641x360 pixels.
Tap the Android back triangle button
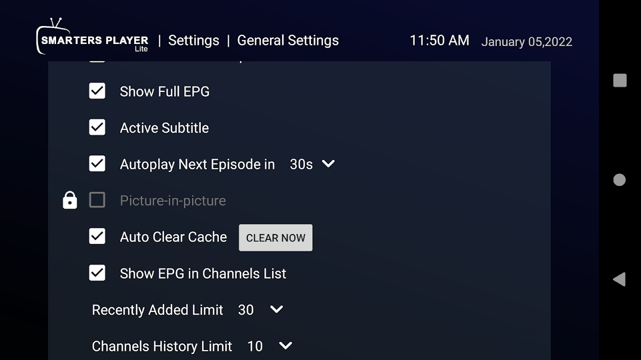click(x=619, y=279)
